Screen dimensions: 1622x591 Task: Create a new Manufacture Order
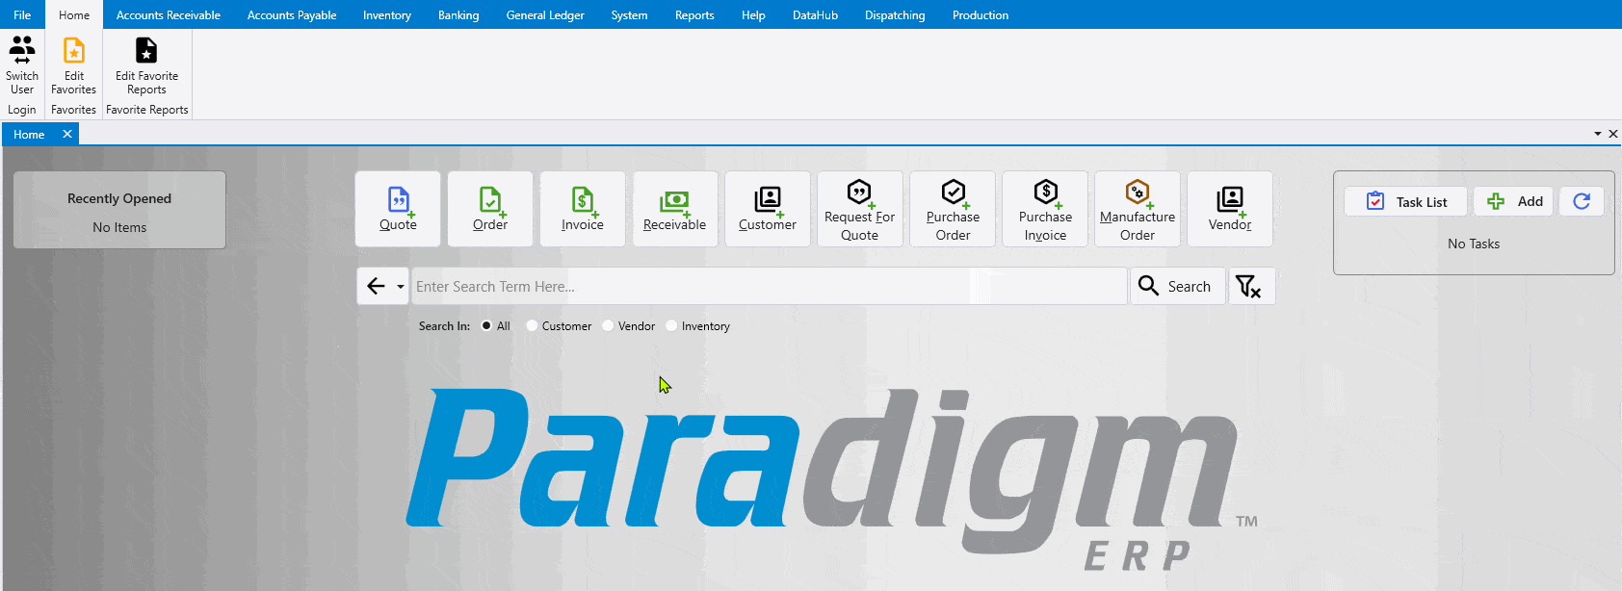coord(1138,209)
